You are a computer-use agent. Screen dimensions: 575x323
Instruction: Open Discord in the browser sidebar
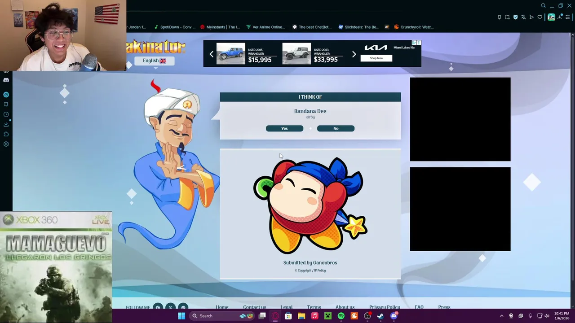point(6,80)
